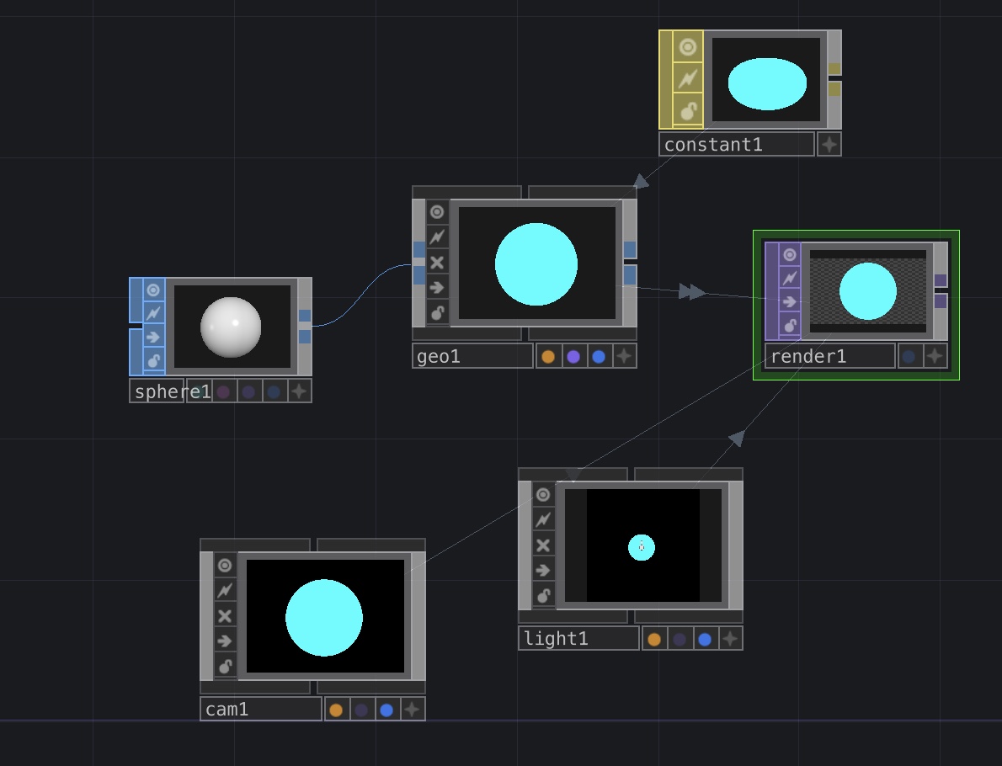Click the constant1 node name field
This screenshot has width=1002, height=766.
pos(737,145)
